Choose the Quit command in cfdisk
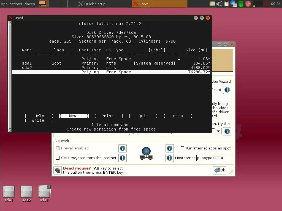 coord(143,116)
